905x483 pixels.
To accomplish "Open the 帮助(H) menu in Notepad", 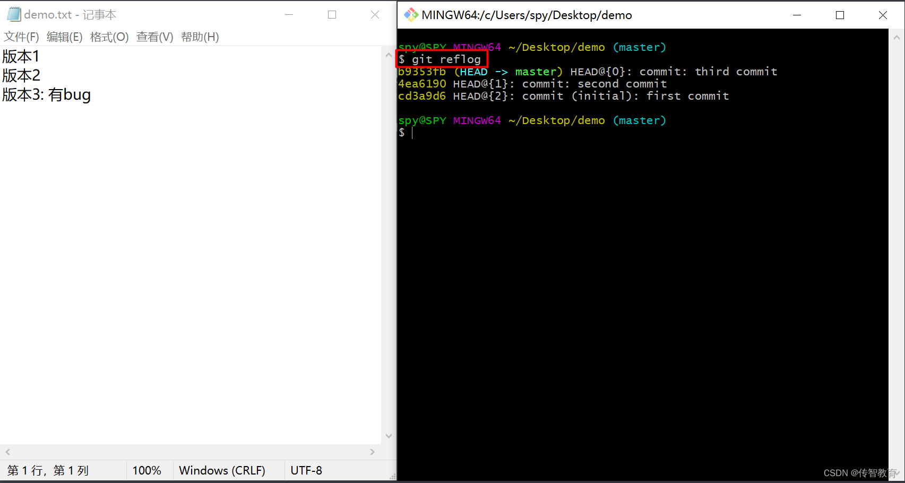I will 200,37.
